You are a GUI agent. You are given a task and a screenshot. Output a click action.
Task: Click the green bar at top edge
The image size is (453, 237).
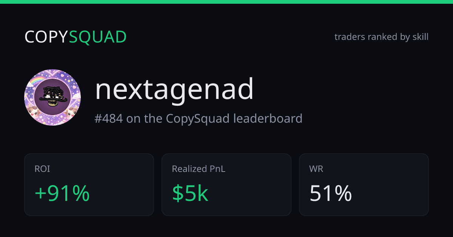click(x=226, y=2)
